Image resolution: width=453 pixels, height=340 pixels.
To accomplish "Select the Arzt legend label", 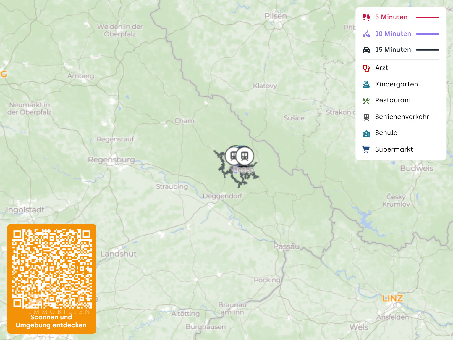I will click(x=381, y=68).
